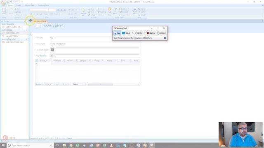The image size is (264, 148).
Task: Open the Board_ID column header dropdown
Action: click(x=50, y=61)
